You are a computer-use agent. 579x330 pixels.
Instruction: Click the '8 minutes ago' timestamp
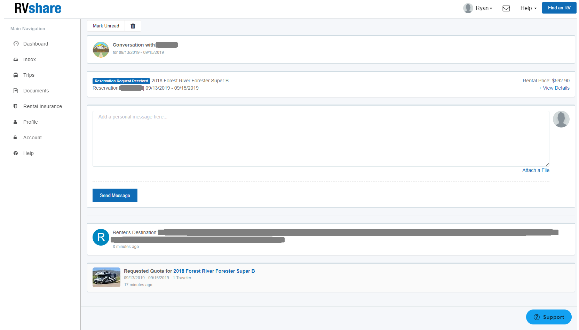(x=126, y=247)
